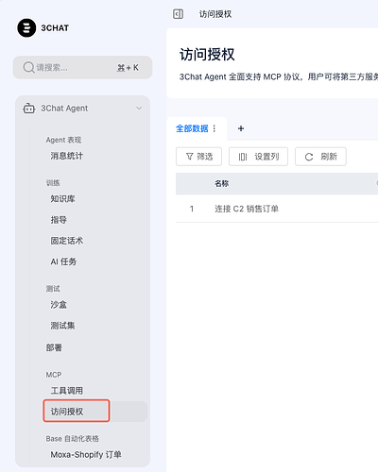Click the Agent 表现 section label
Viewport: 378px width, 472px height.
coord(63,140)
